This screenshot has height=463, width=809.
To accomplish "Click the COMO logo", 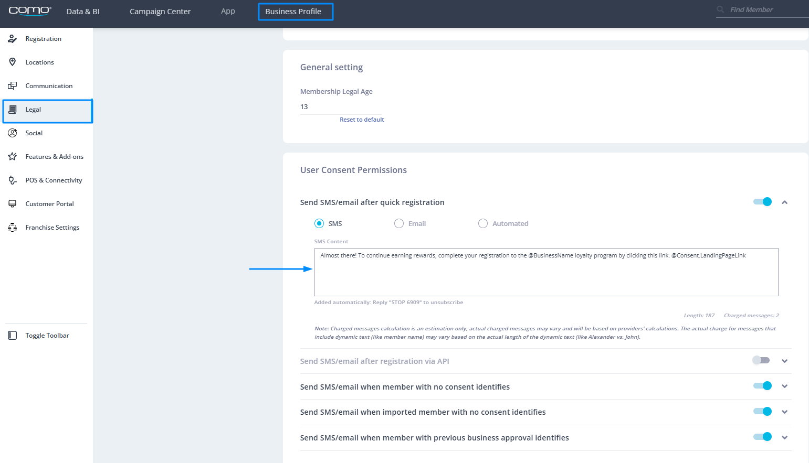I will (x=30, y=11).
